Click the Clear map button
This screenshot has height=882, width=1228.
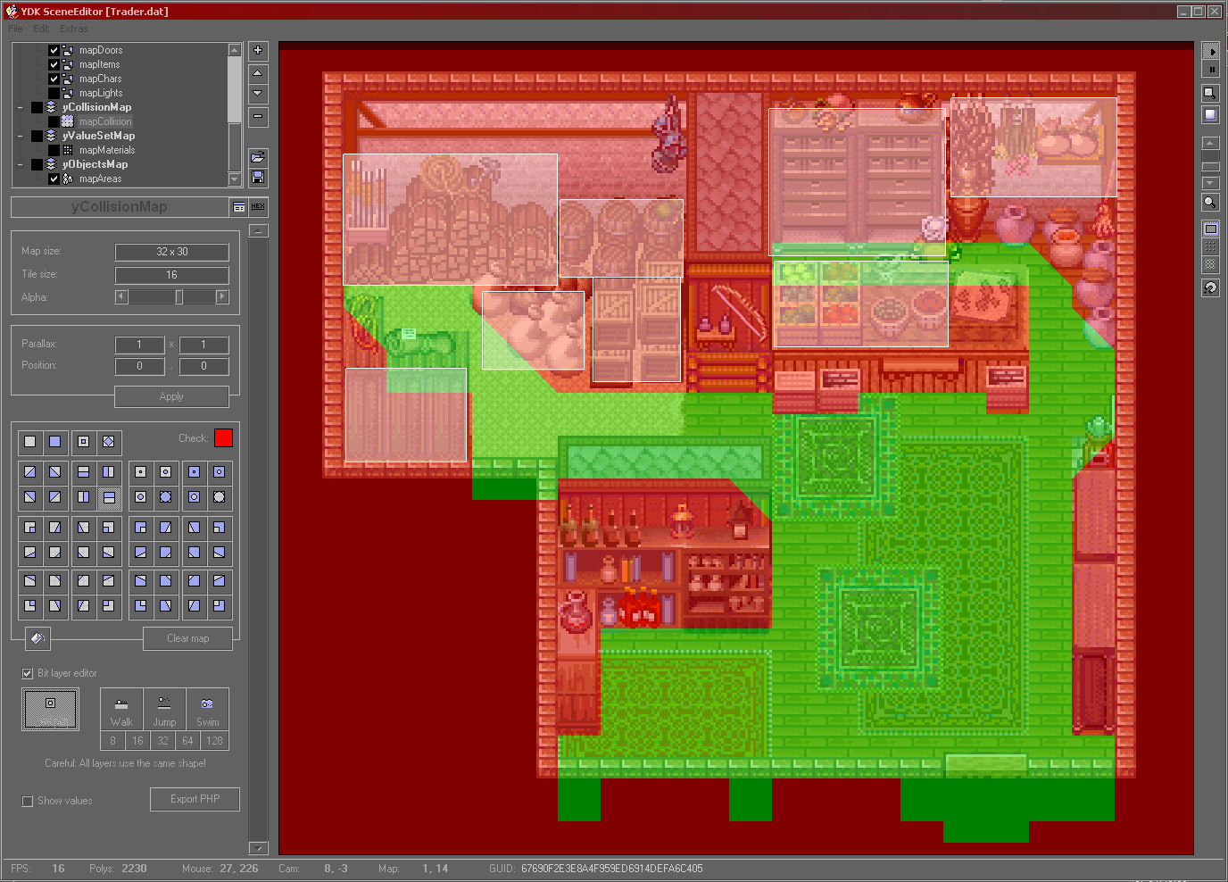point(187,638)
